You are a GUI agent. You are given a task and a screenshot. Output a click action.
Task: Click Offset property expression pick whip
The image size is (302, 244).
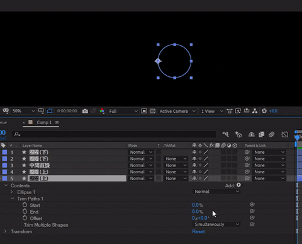[252, 218]
